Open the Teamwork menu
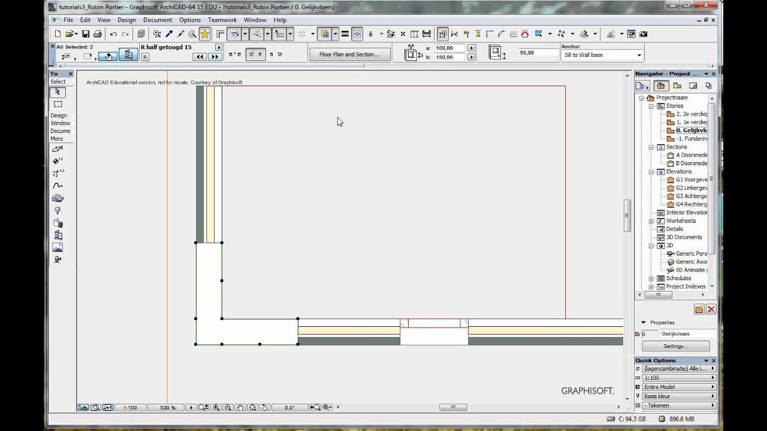Screen dimensions: 767x431 tap(222, 20)
